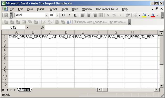
Task: Open the Format menu
Action: coord(53,9)
